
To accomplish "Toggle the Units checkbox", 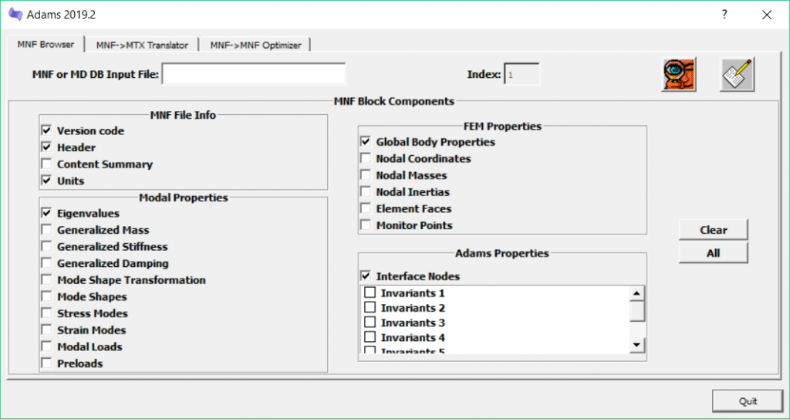I will click(46, 181).
